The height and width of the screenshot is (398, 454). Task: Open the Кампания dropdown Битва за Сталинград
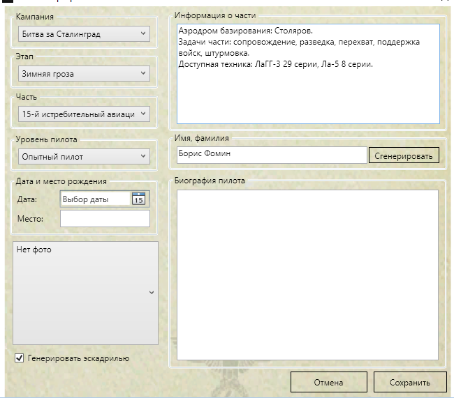point(84,34)
